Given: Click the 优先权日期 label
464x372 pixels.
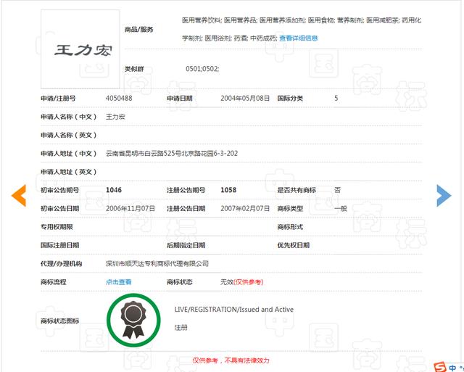Looking at the screenshot, I should [x=293, y=245].
